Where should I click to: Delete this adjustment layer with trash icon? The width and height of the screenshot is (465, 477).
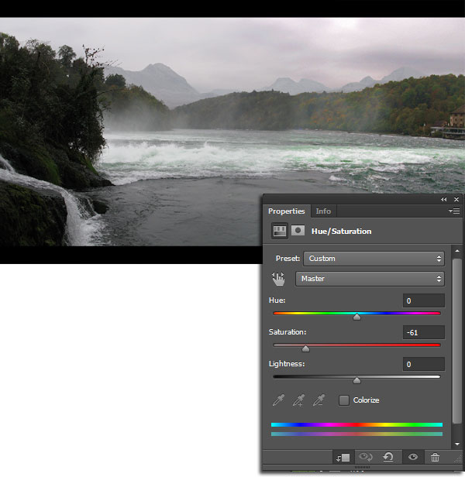pyautogui.click(x=435, y=457)
